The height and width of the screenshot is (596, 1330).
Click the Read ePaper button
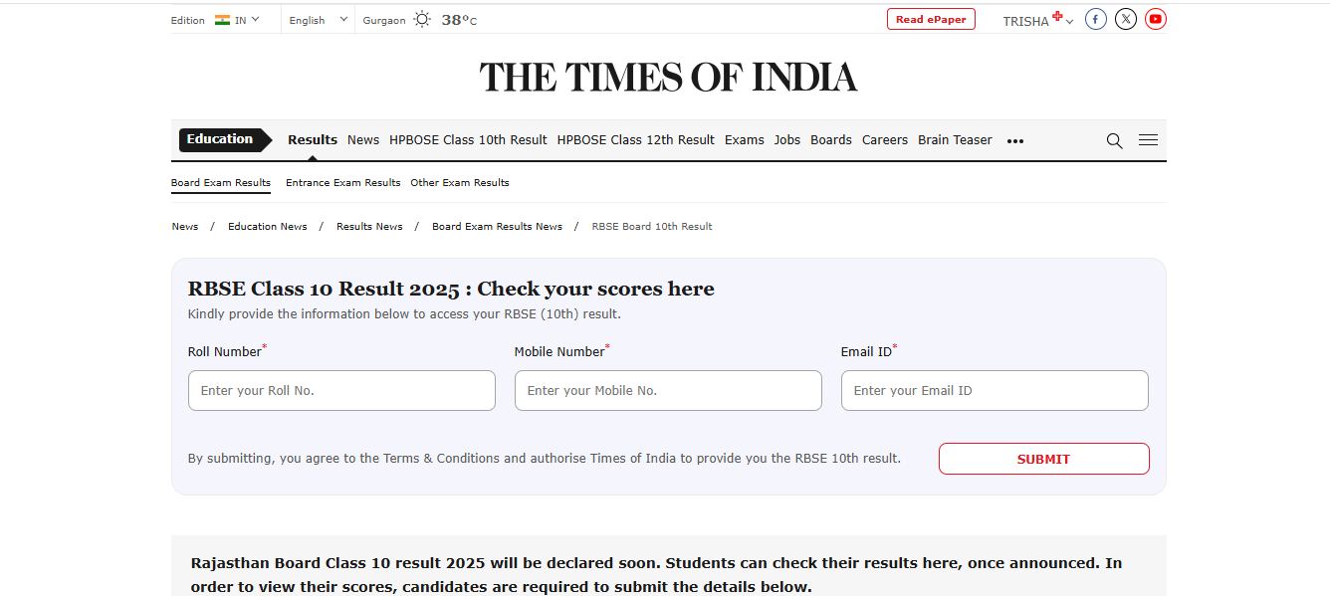click(x=931, y=19)
